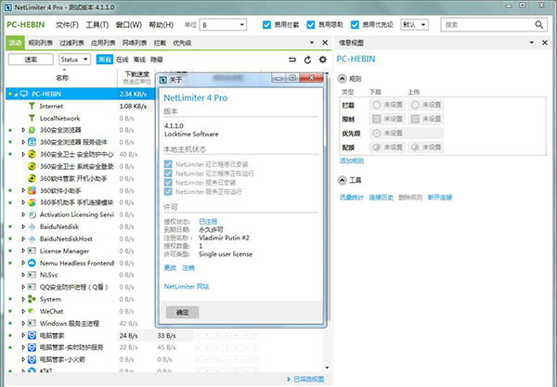Click the collapse-all arrow icon beside refresh

pyautogui.click(x=292, y=59)
